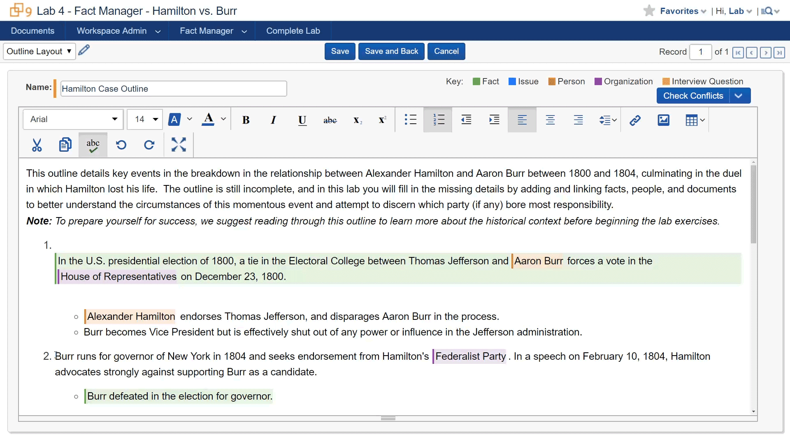Toggle numbered list formatting
Viewport: 790px width, 444px height.
(438, 120)
